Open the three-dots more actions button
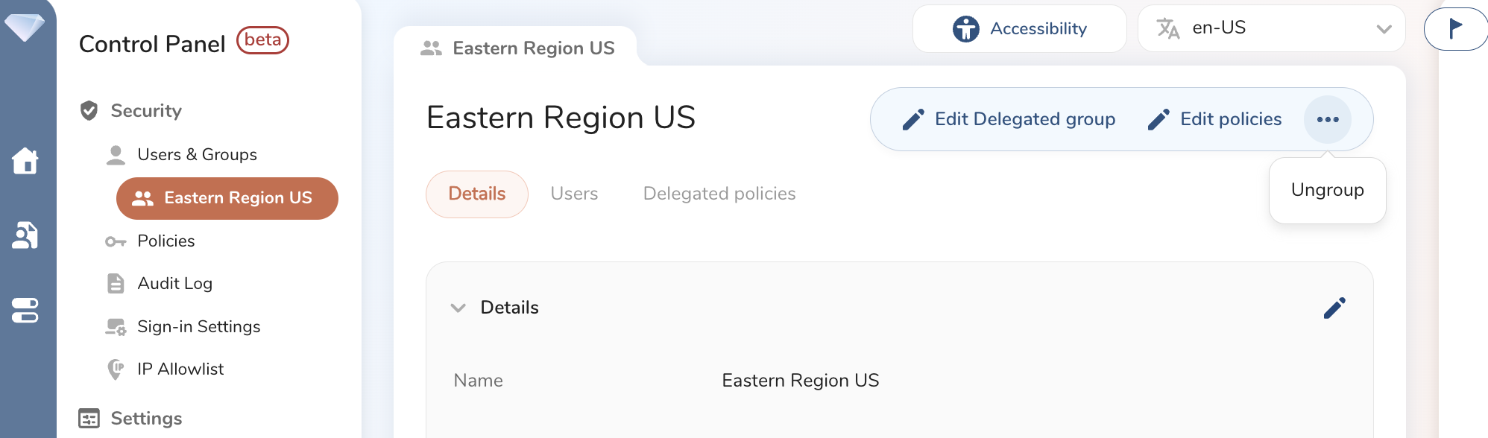The image size is (1488, 438). (x=1327, y=119)
